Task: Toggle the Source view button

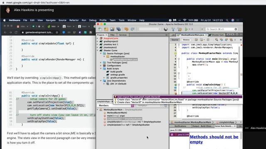Action: (175, 40)
